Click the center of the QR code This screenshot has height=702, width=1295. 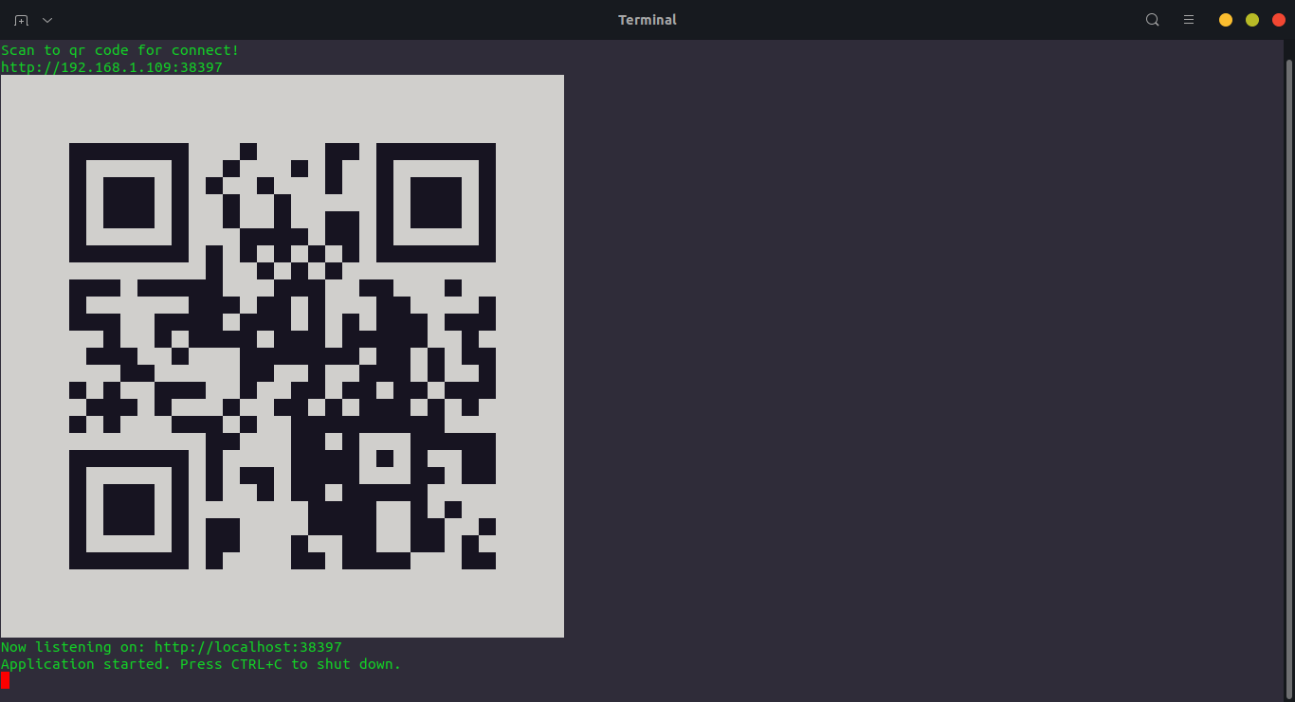(x=282, y=355)
